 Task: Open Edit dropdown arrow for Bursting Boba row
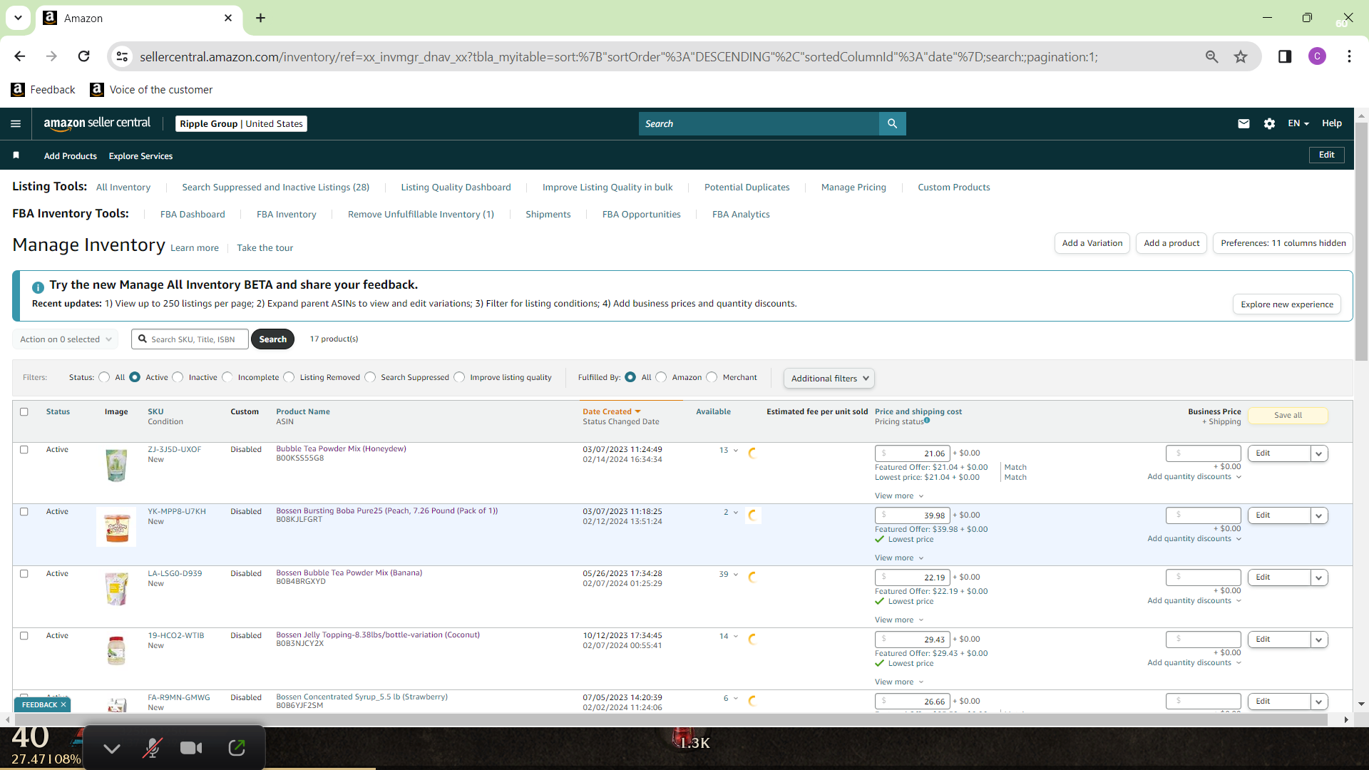(x=1319, y=515)
